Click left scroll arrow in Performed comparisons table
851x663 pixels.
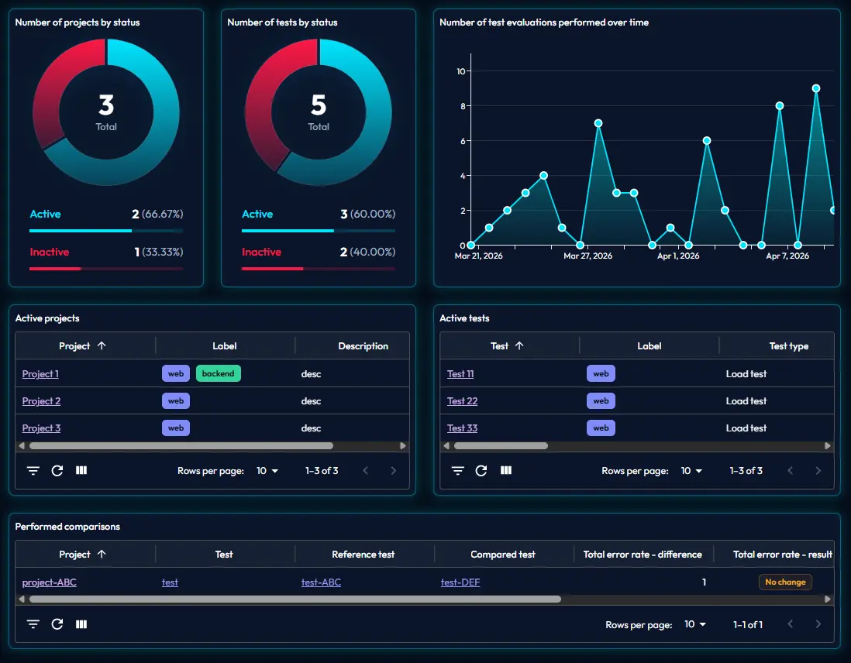(x=22, y=599)
